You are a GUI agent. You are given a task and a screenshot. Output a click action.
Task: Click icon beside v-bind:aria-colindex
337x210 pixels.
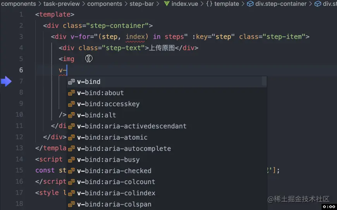[71, 193]
